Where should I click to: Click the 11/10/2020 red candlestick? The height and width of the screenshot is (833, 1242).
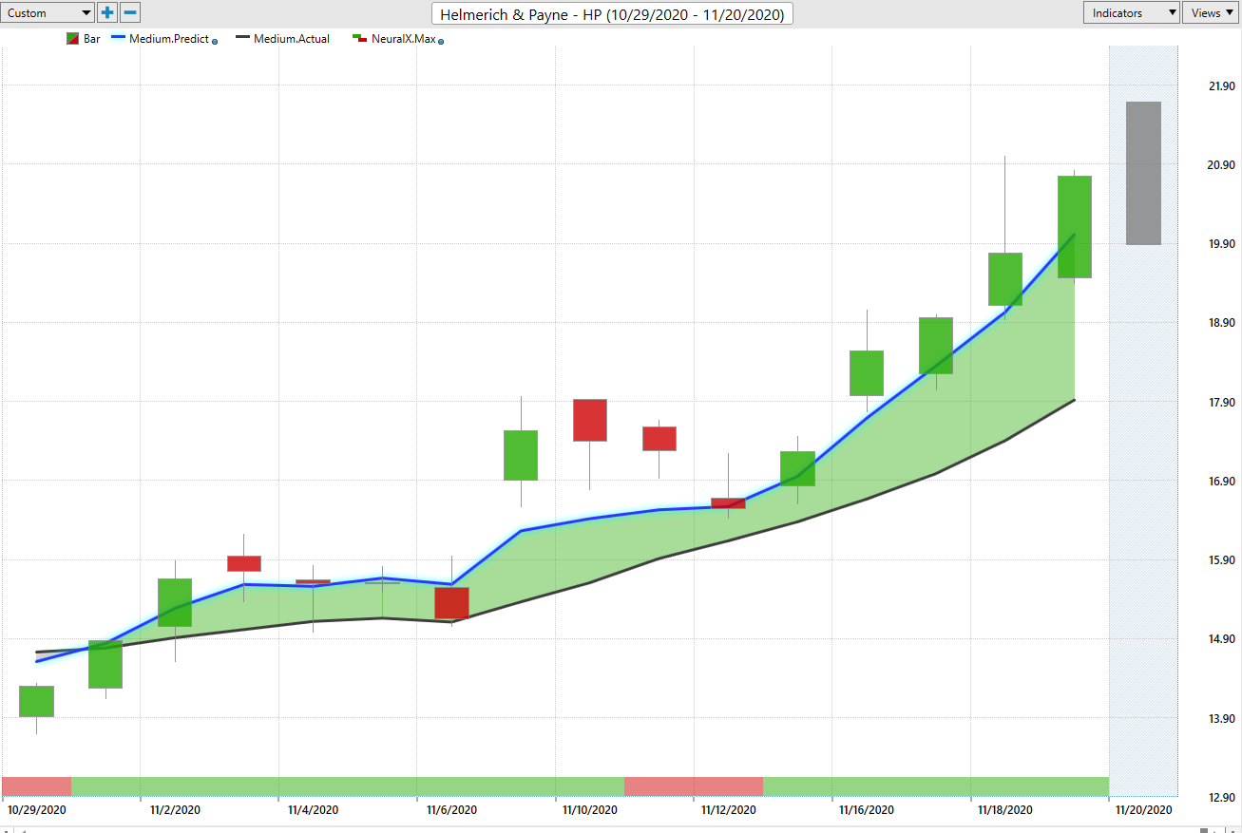(x=589, y=420)
